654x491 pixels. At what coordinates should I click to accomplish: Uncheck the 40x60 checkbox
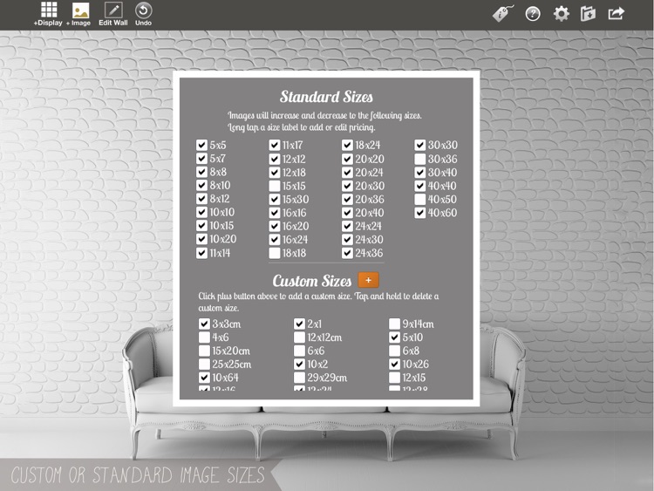420,213
